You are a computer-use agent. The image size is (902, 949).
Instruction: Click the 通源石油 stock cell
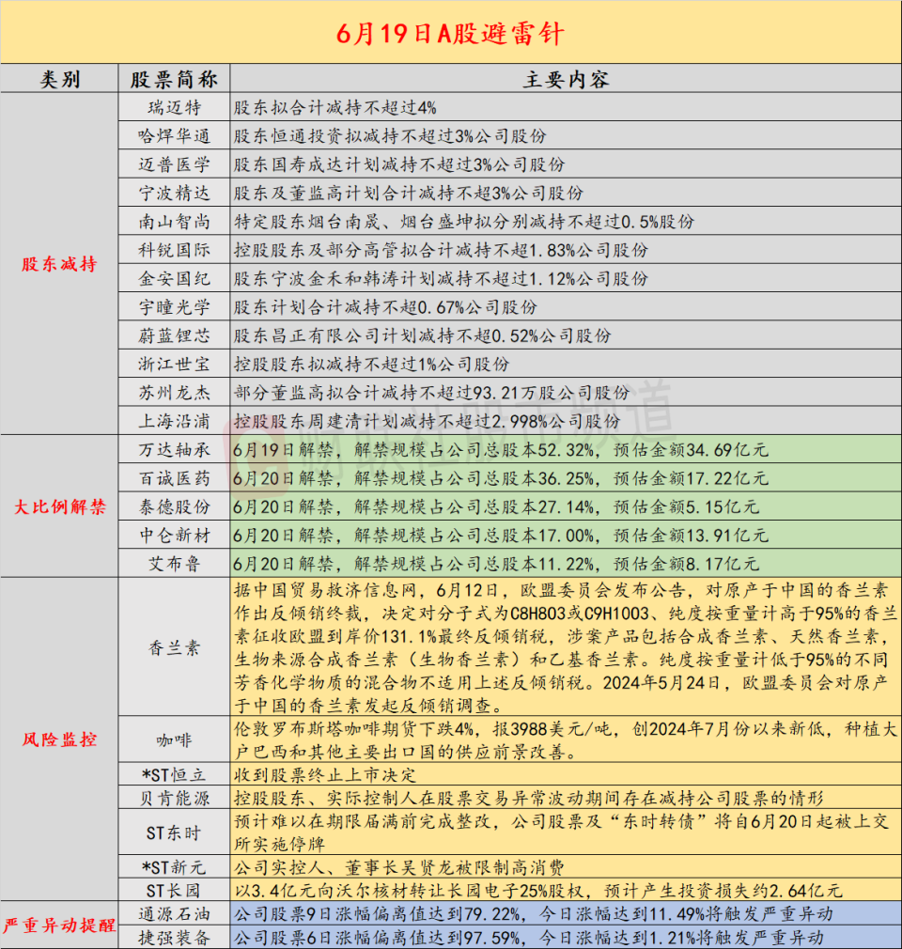175,914
